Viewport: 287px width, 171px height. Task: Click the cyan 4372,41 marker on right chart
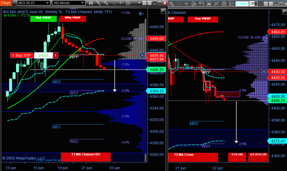coord(277,141)
